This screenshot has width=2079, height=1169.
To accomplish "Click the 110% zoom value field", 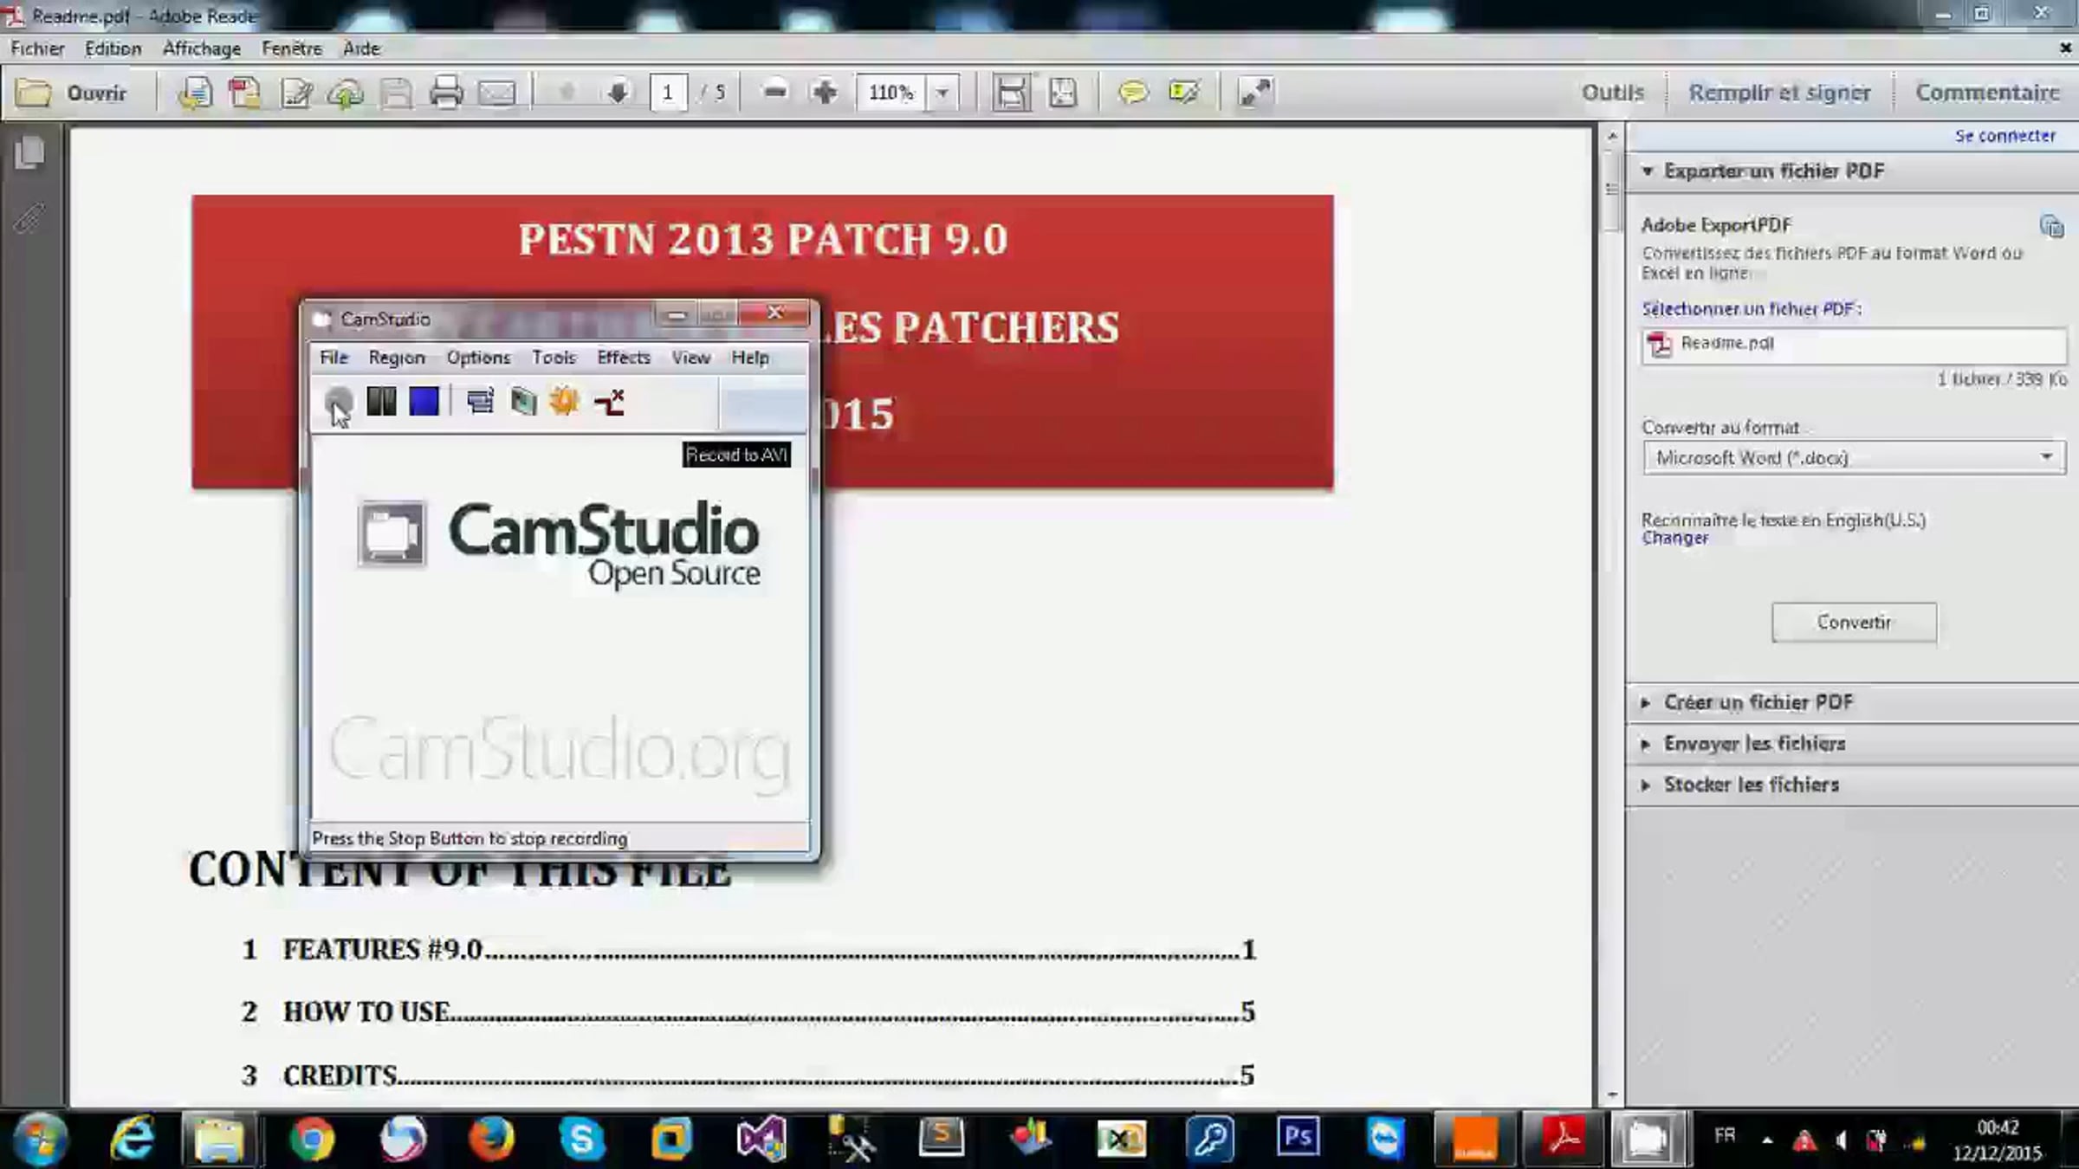I will 891,93.
